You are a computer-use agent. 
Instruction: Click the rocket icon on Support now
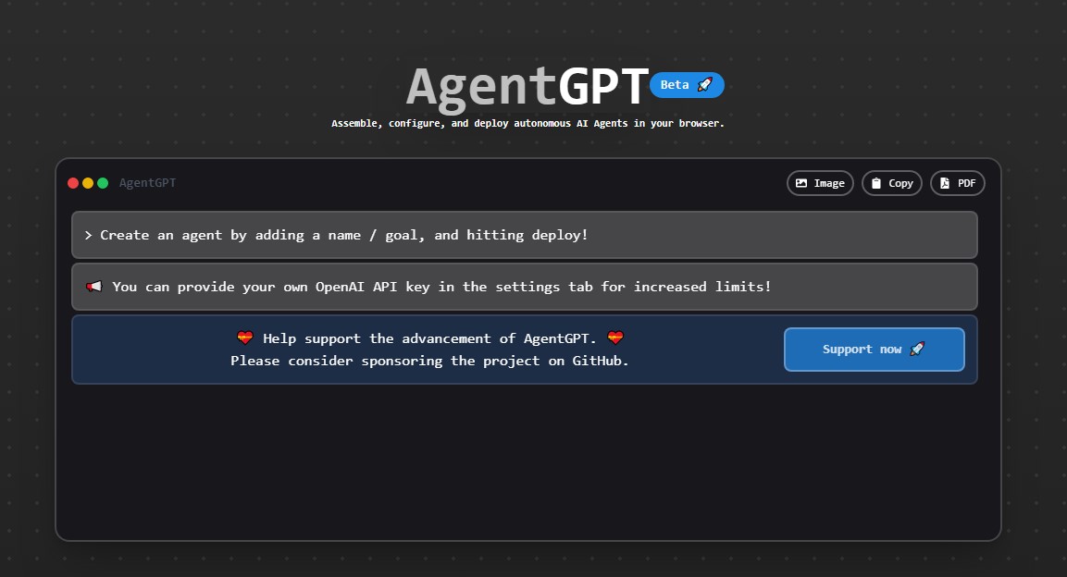click(x=917, y=350)
